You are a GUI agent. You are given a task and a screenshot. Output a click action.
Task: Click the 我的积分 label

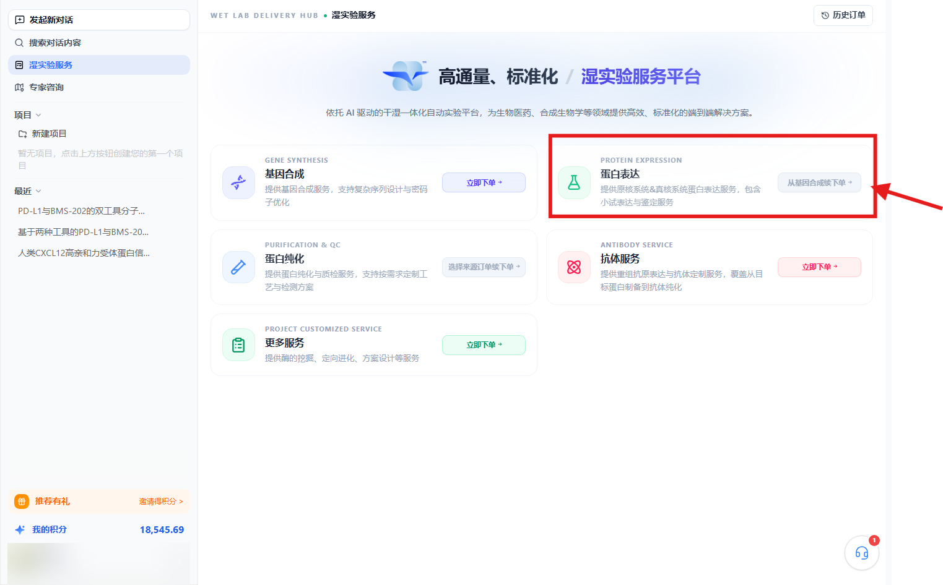tap(50, 530)
